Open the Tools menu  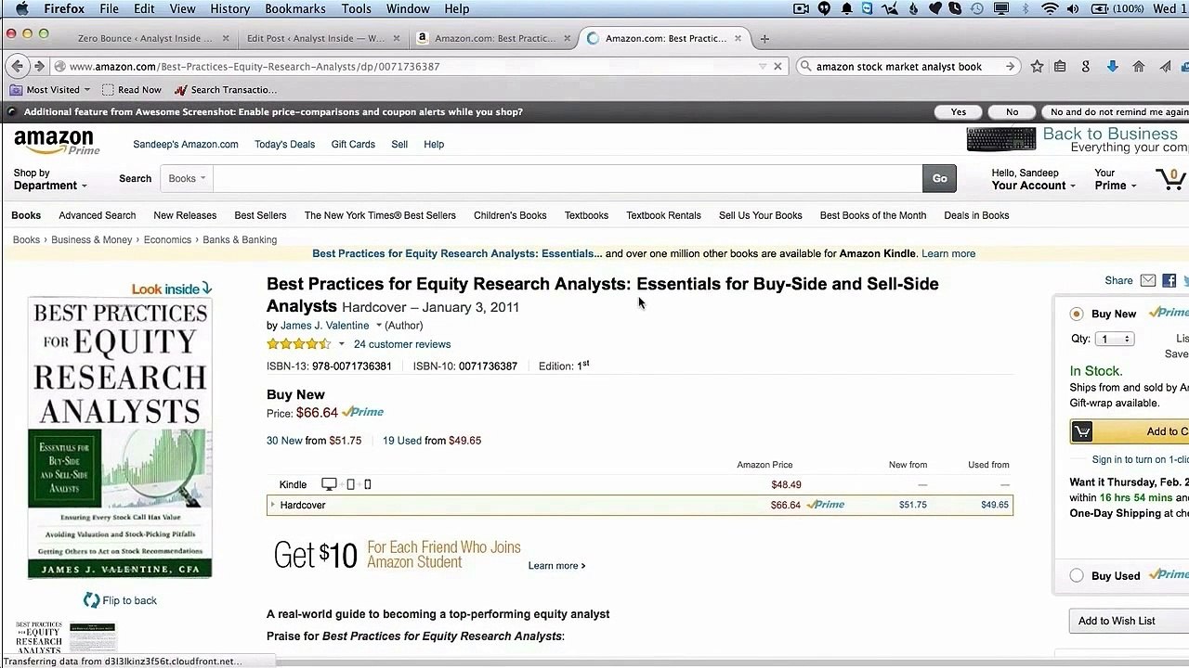click(x=356, y=8)
